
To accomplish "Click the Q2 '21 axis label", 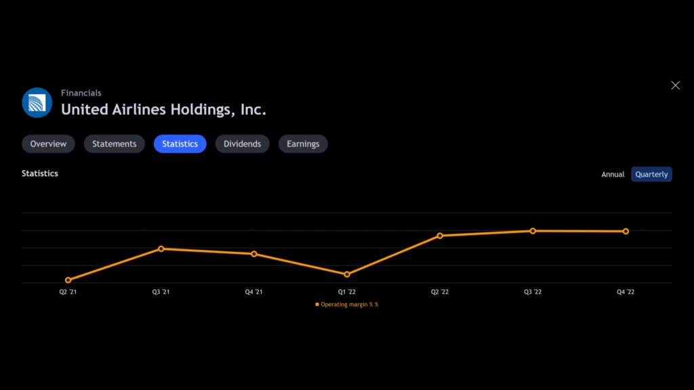I will (x=68, y=292).
